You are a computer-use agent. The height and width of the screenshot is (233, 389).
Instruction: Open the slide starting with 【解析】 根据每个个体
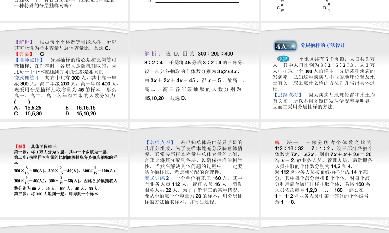(x=64, y=71)
